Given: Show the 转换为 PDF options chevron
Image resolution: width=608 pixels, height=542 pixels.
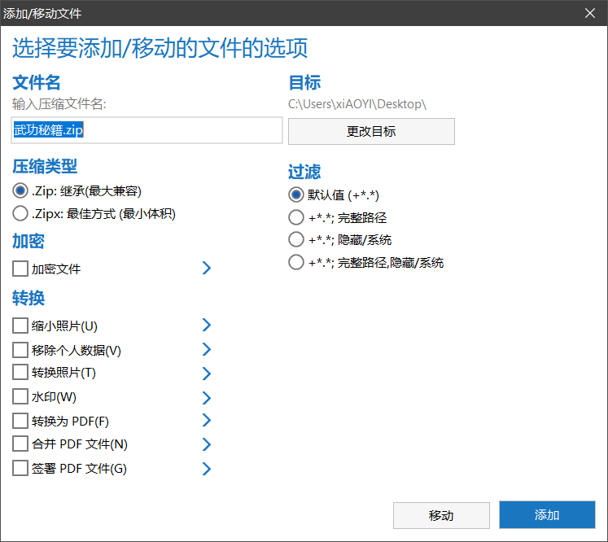Looking at the screenshot, I should pyautogui.click(x=207, y=421).
